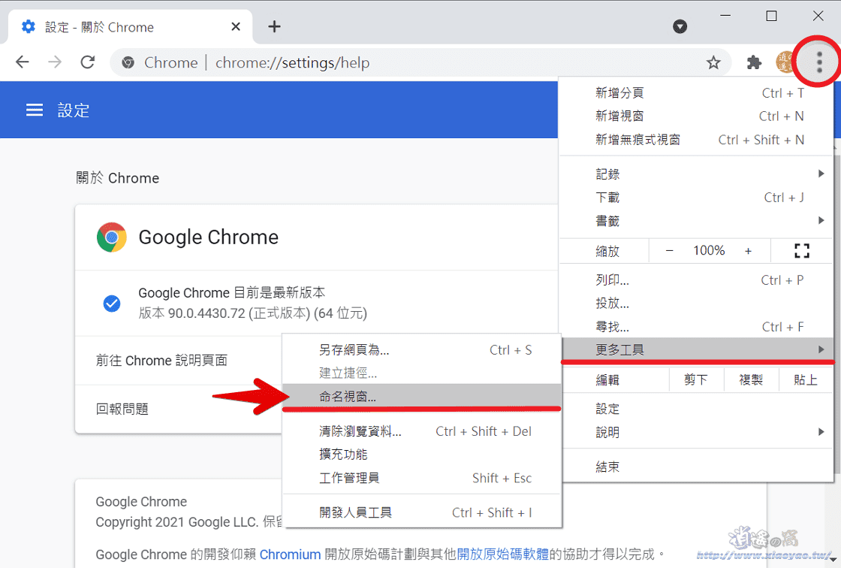Bookmark this page with the star icon
Image resolution: width=841 pixels, height=568 pixels.
(713, 63)
